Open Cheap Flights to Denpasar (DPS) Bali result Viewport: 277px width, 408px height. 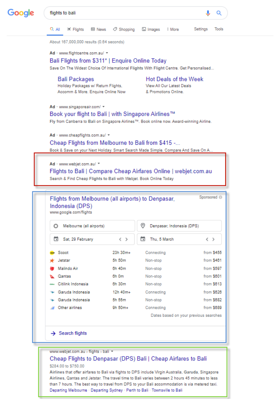click(x=128, y=358)
